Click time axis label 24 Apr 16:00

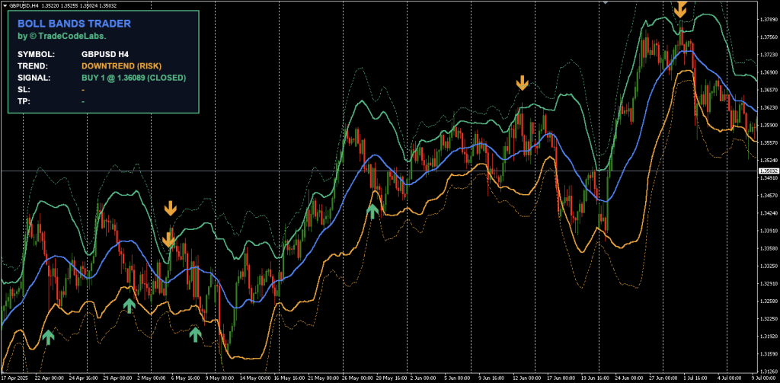[83, 378]
